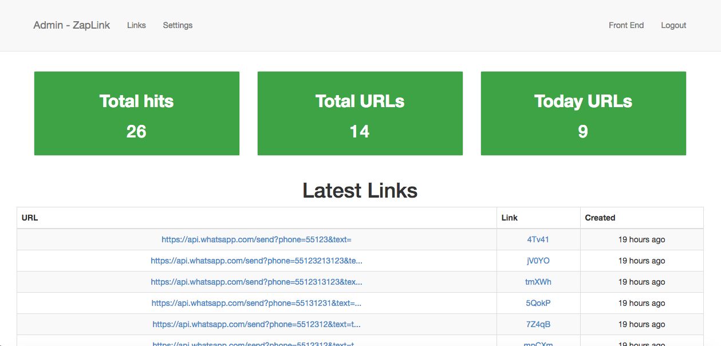The image size is (721, 346).
Task: Open URL with phone=55131231
Action: (x=257, y=303)
